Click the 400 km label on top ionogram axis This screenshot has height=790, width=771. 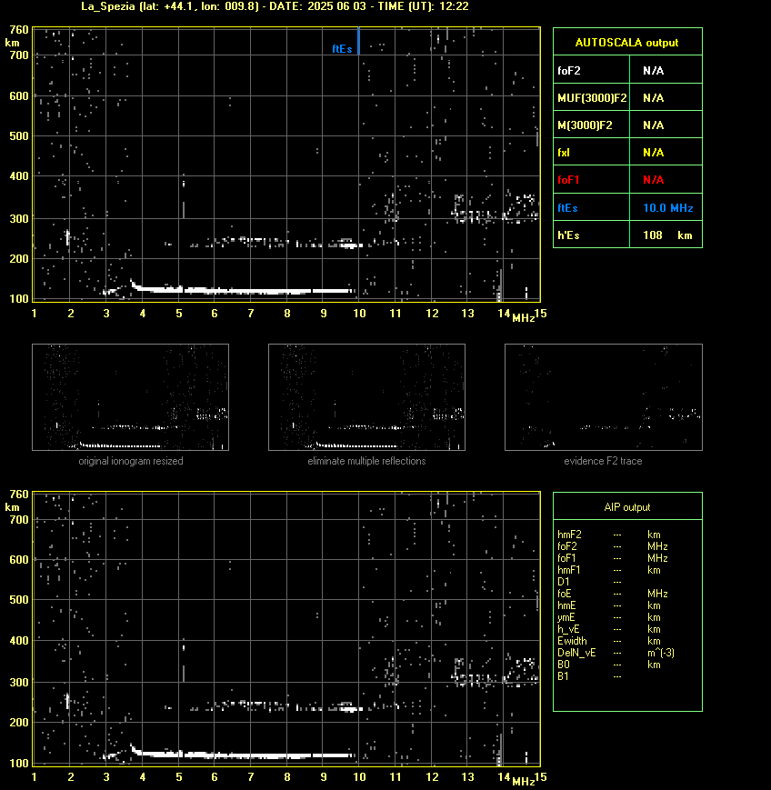click(19, 175)
